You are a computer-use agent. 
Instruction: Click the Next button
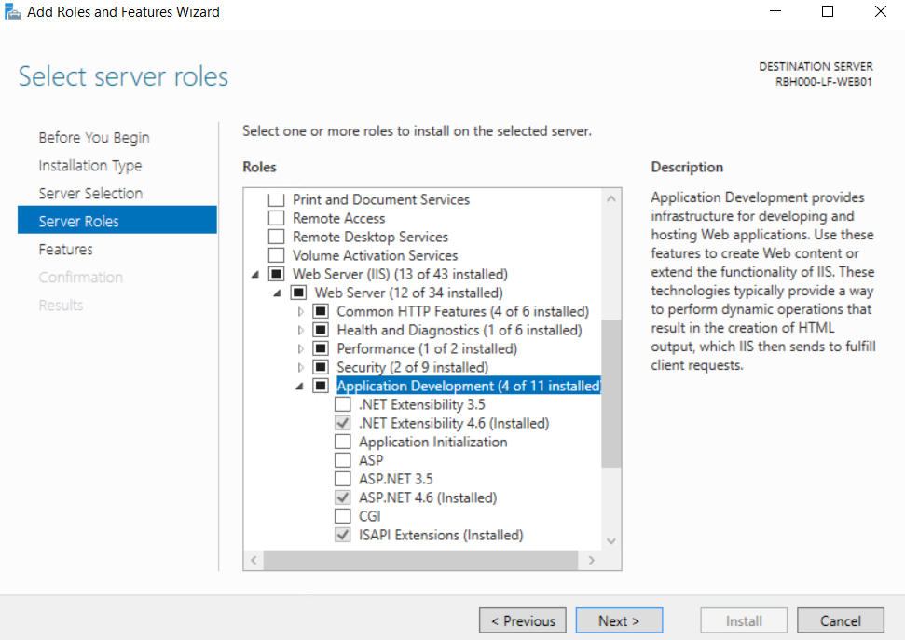(x=619, y=620)
